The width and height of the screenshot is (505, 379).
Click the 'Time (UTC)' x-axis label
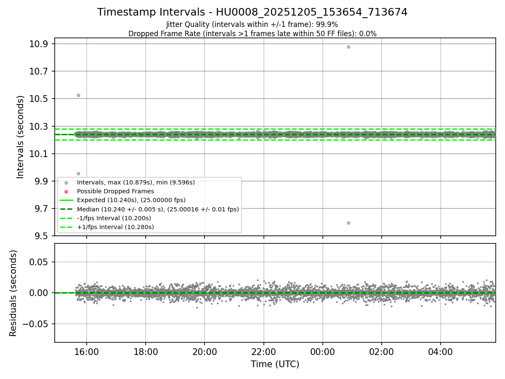coord(275,364)
